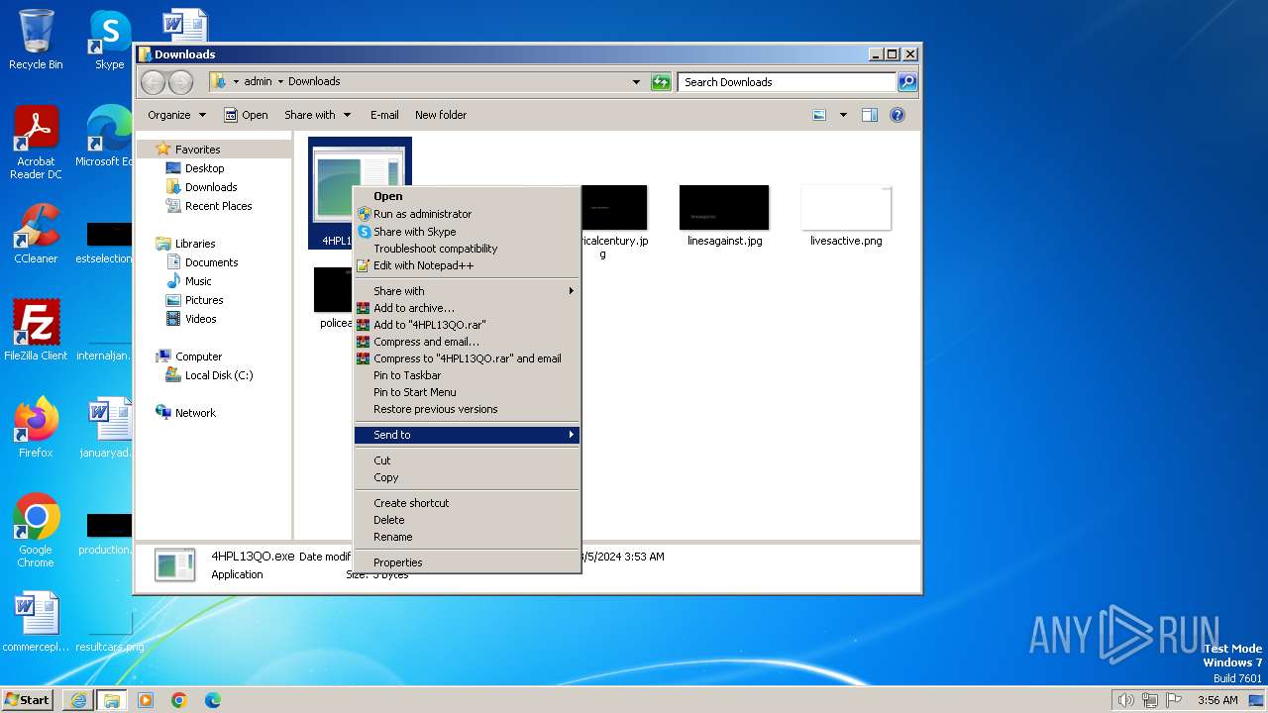Image resolution: width=1268 pixels, height=713 pixels.
Task: Choose Delete in context menu
Action: tap(467, 520)
